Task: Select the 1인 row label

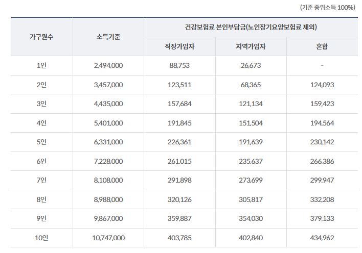Action: pos(41,65)
